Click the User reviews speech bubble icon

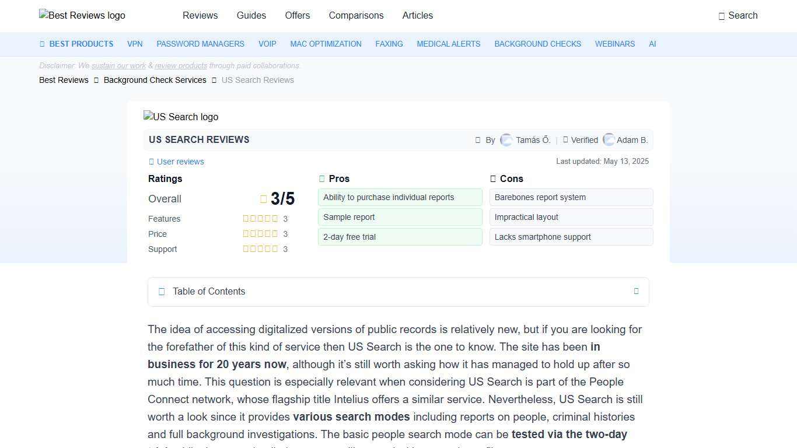tap(151, 162)
